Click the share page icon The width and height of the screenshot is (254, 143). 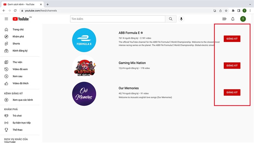220,11
